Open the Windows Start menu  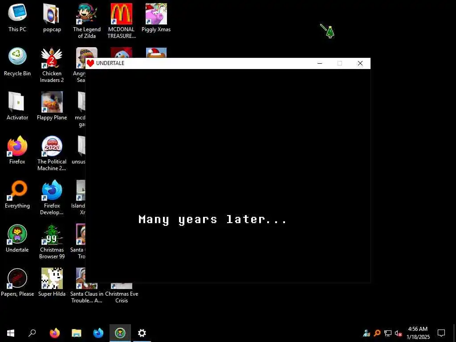pyautogui.click(x=11, y=333)
